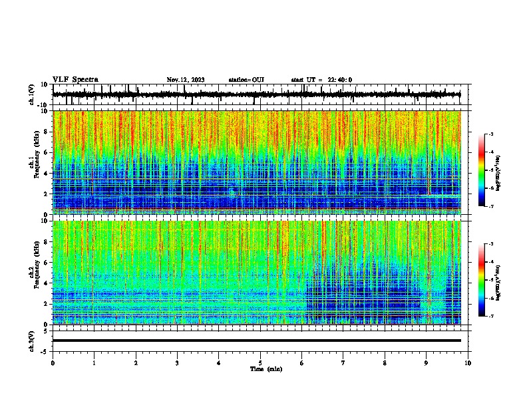Click the '7' tick on the Time axis
The width and height of the screenshot is (527, 407).
coord(343,363)
